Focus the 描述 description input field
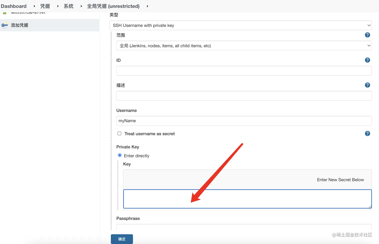Viewport: 379px width, 244px height. tap(244, 96)
